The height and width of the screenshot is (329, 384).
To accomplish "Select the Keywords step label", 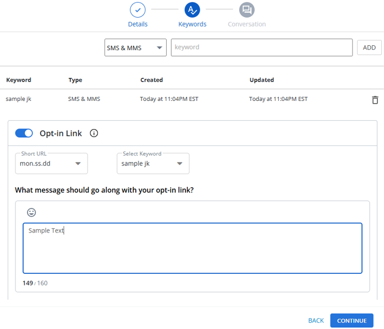I will pyautogui.click(x=192, y=24).
